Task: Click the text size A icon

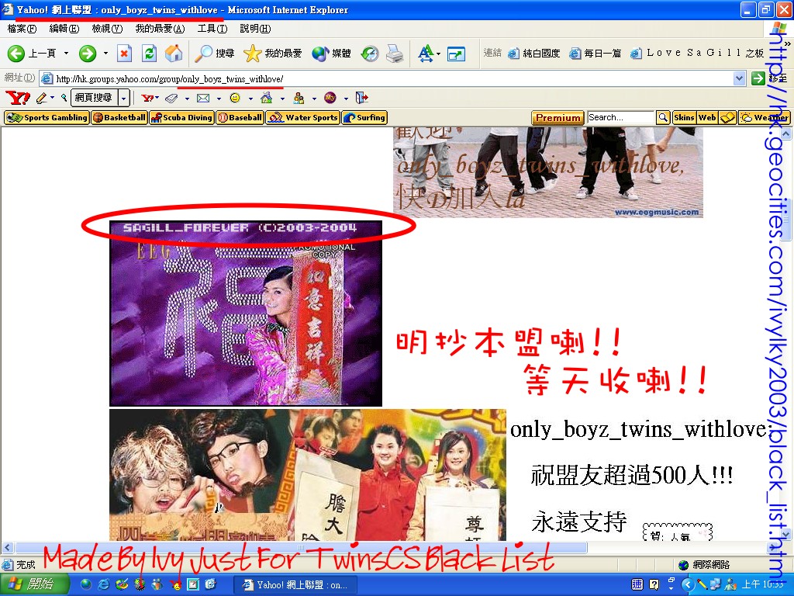Action: click(x=426, y=54)
